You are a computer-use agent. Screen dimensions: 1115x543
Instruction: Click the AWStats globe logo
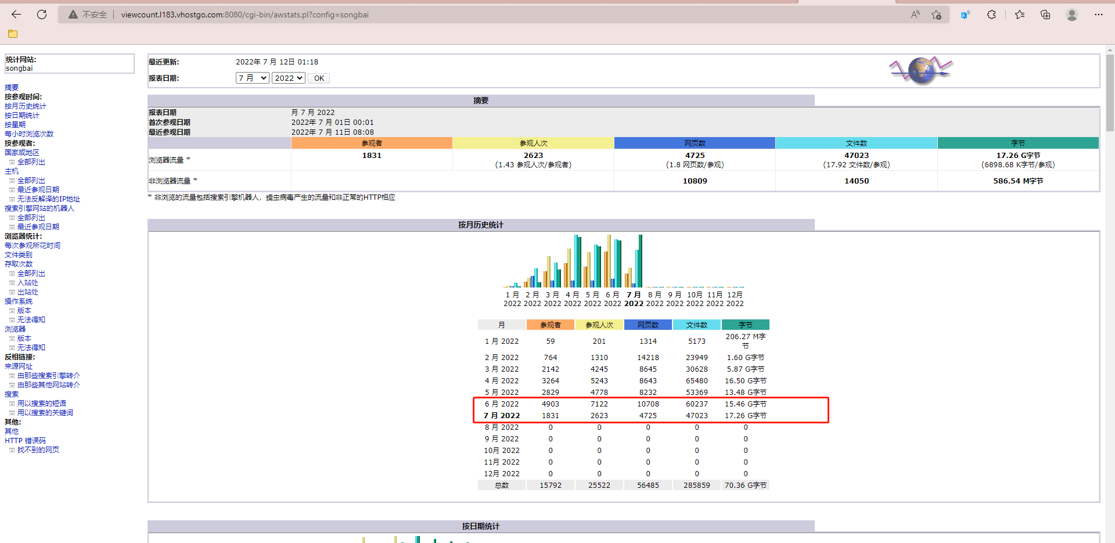920,71
